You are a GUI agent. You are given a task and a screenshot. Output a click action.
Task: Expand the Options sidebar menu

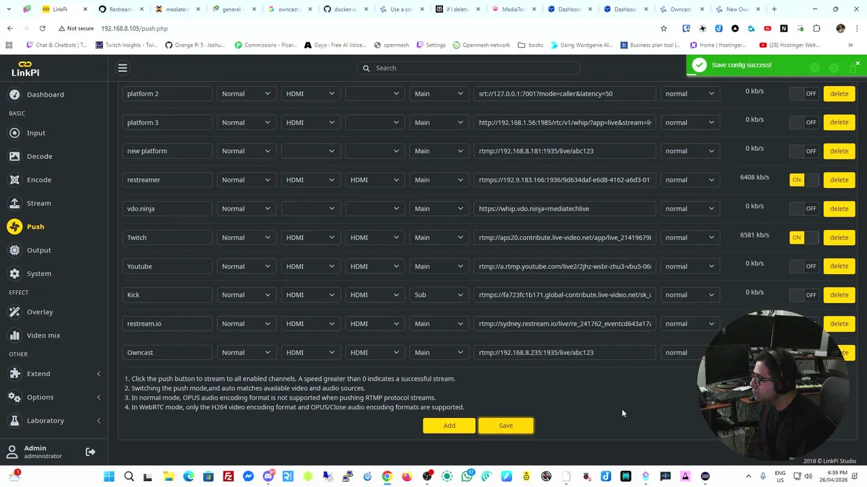(x=54, y=397)
